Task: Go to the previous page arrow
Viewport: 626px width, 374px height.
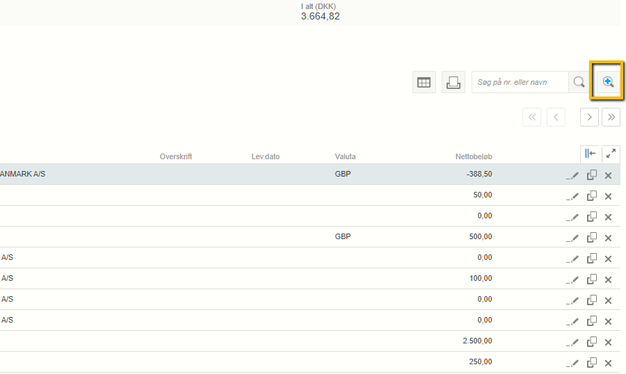Action: (x=556, y=117)
